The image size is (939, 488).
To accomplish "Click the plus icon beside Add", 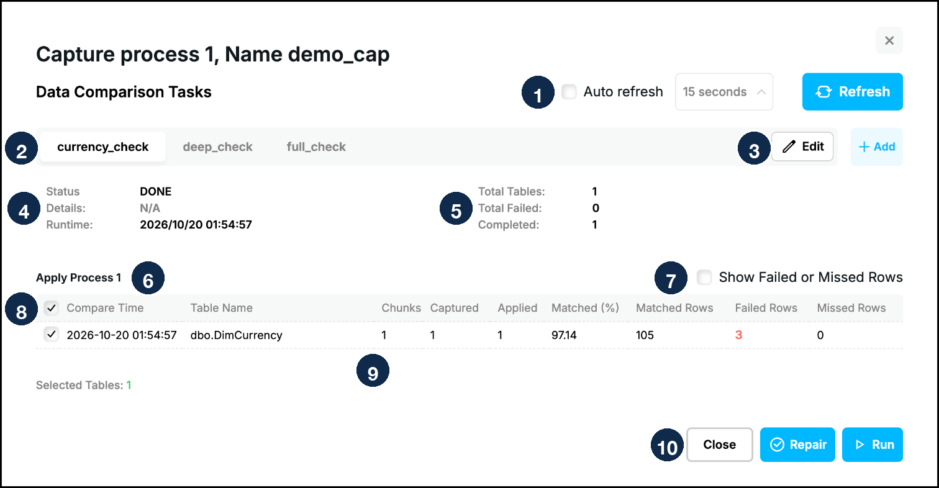I will click(864, 147).
